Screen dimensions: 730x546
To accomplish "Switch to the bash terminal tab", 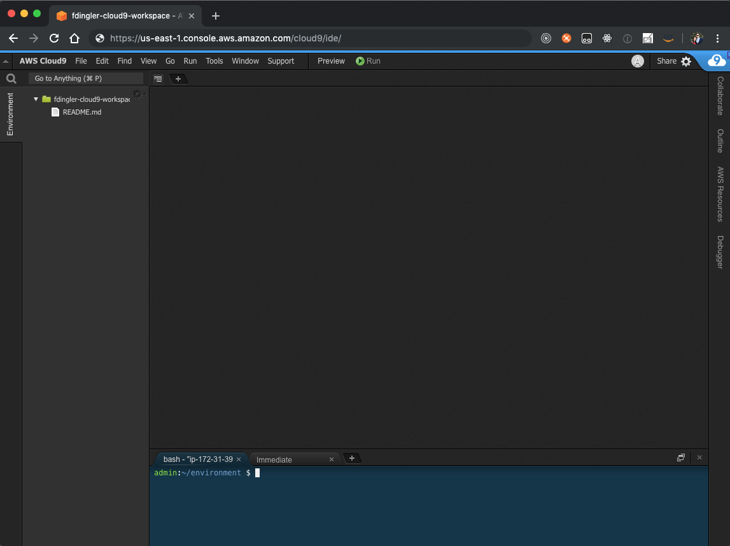I will 198,459.
